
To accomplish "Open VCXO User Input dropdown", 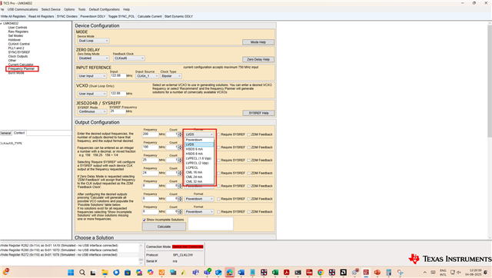I will 92,94.
